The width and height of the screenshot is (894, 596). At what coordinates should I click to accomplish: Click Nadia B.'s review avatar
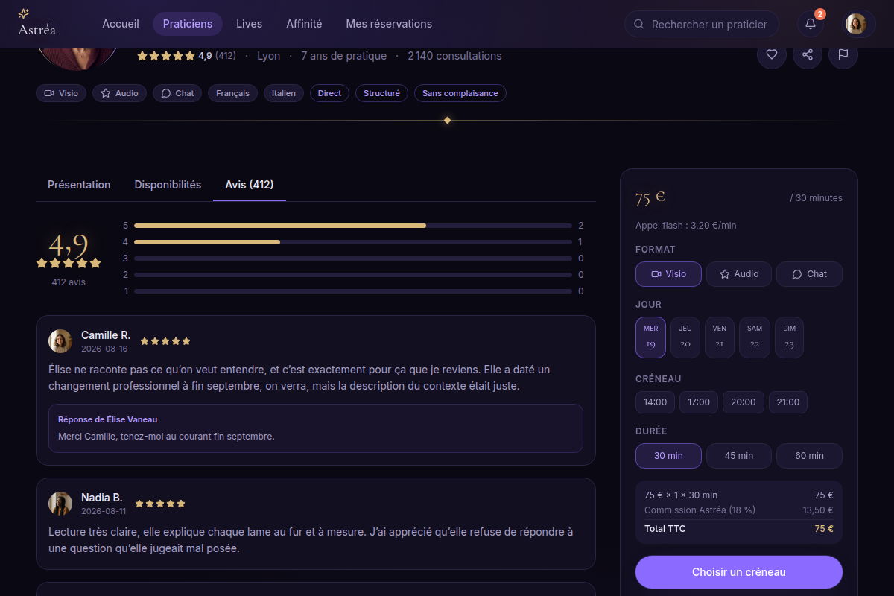click(x=60, y=504)
